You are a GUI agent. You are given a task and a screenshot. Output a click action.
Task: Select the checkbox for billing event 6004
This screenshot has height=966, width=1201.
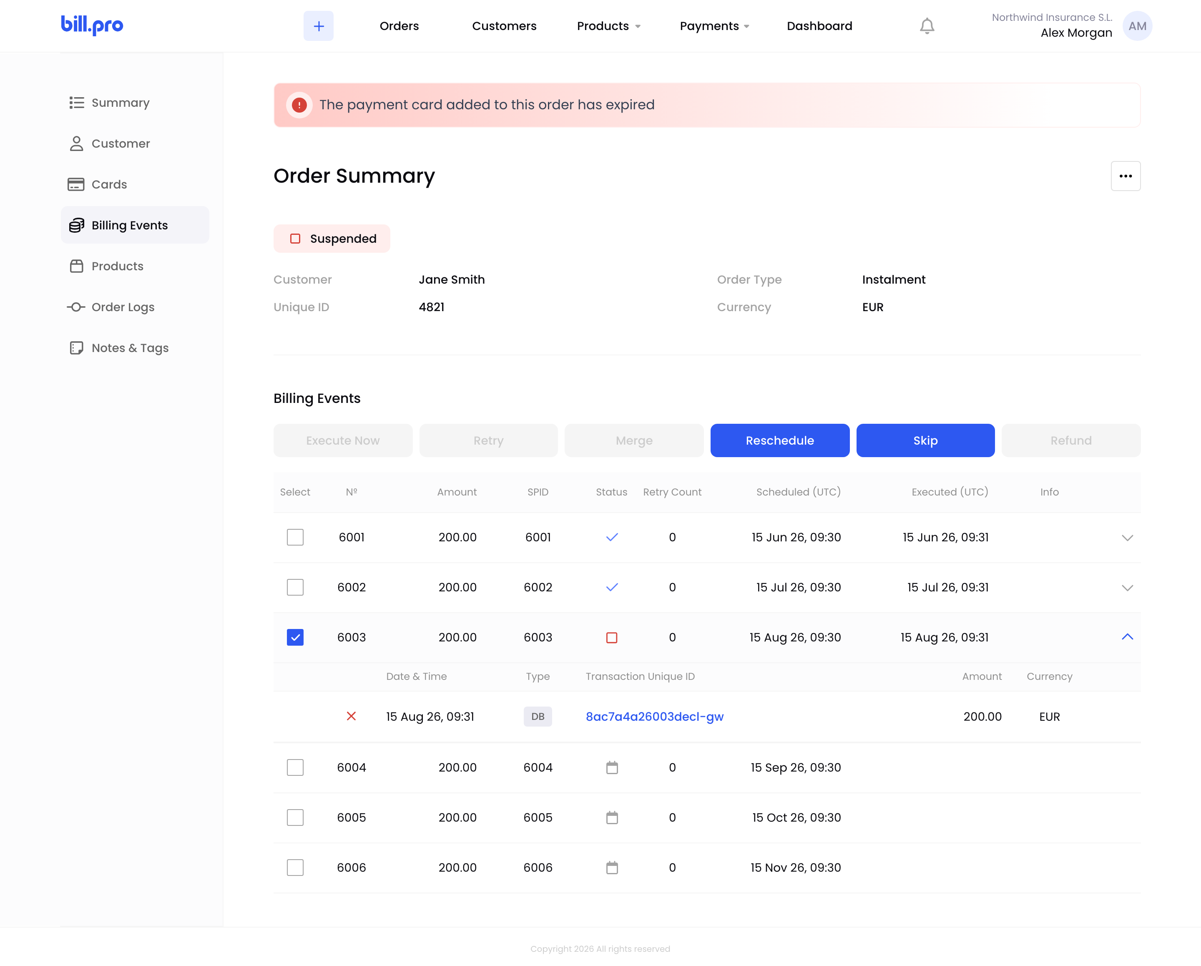tap(295, 767)
